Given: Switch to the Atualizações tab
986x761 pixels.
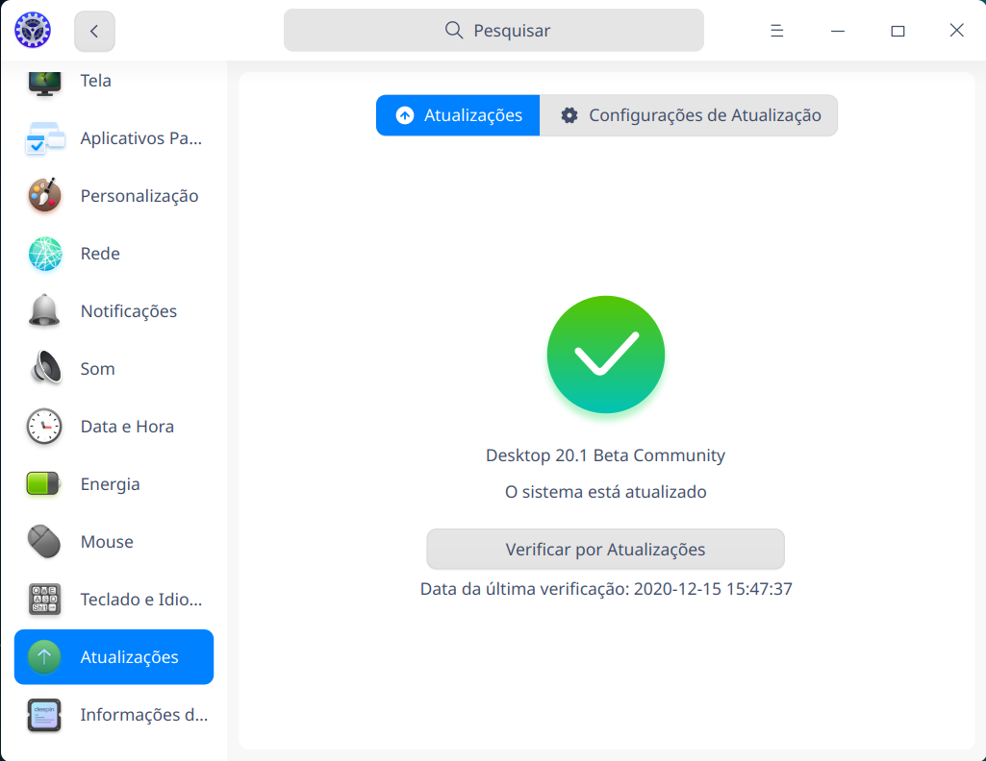Looking at the screenshot, I should (457, 114).
